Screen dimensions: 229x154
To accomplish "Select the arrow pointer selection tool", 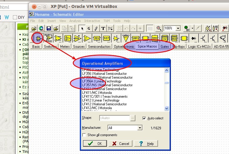I will point(82,28).
